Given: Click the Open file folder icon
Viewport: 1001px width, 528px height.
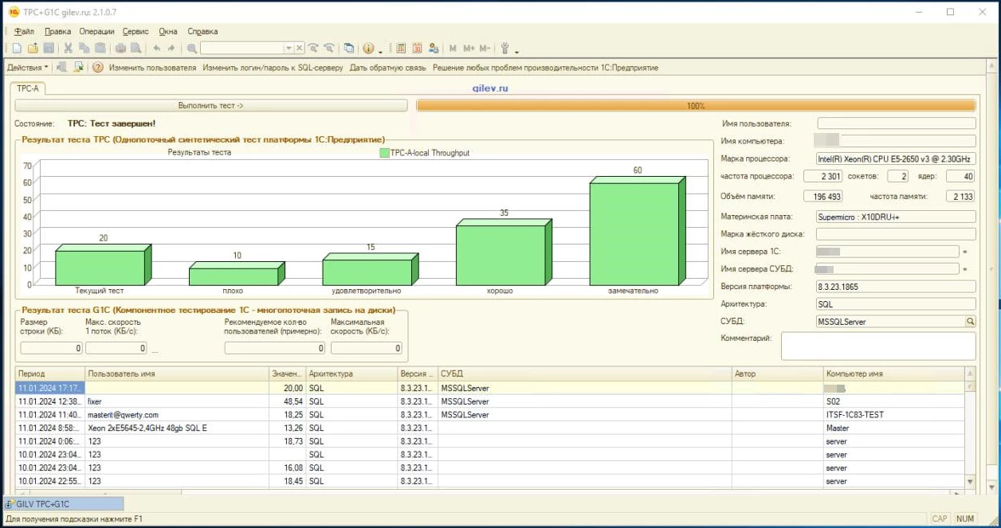Looking at the screenshot, I should click(x=33, y=49).
